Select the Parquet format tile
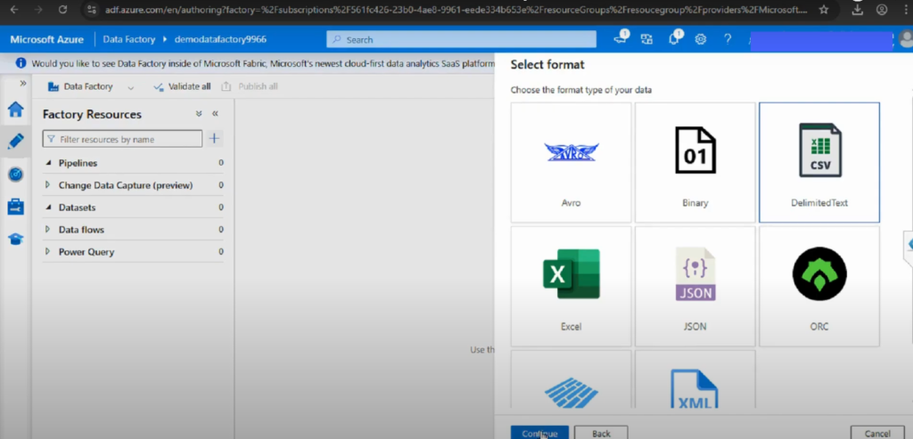The image size is (913, 439). [x=572, y=379]
